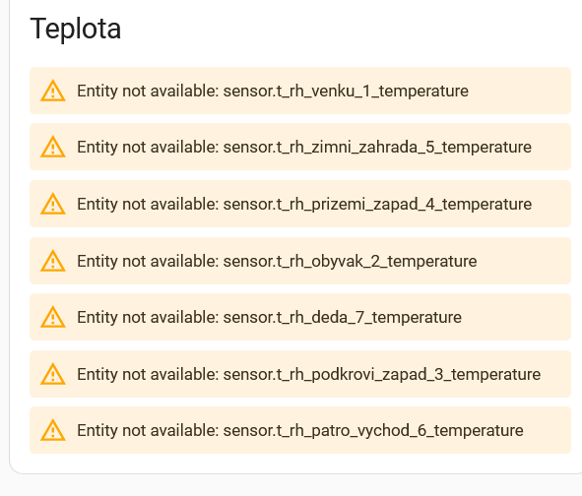Open the sensor.t_rh_prizemi_zapad_4_temperature unavailable row
This screenshot has height=496, width=582.
300,204
